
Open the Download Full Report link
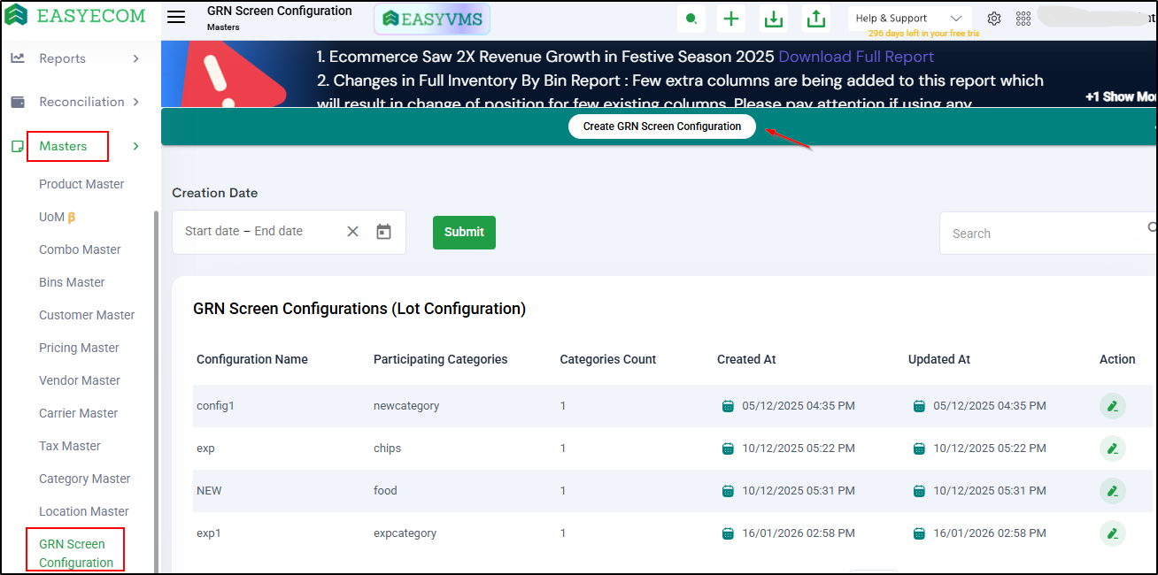coord(856,57)
